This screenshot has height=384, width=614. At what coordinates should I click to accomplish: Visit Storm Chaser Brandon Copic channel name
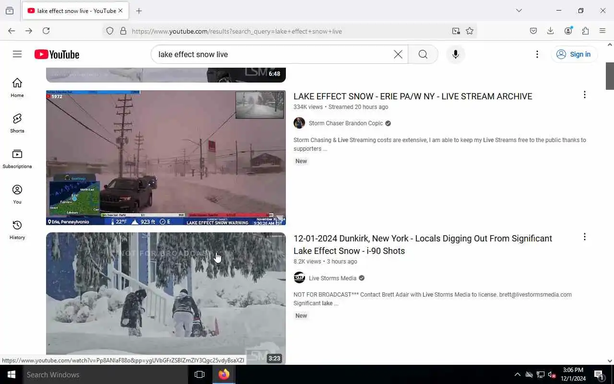(346, 123)
